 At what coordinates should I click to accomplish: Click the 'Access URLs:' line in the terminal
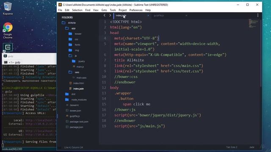pos(24,113)
